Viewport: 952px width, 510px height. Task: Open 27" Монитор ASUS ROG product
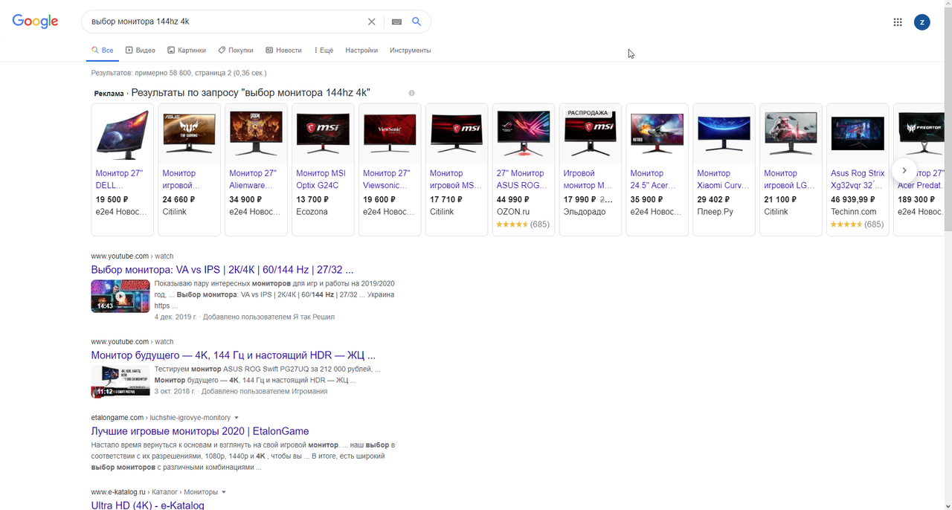pyautogui.click(x=521, y=179)
